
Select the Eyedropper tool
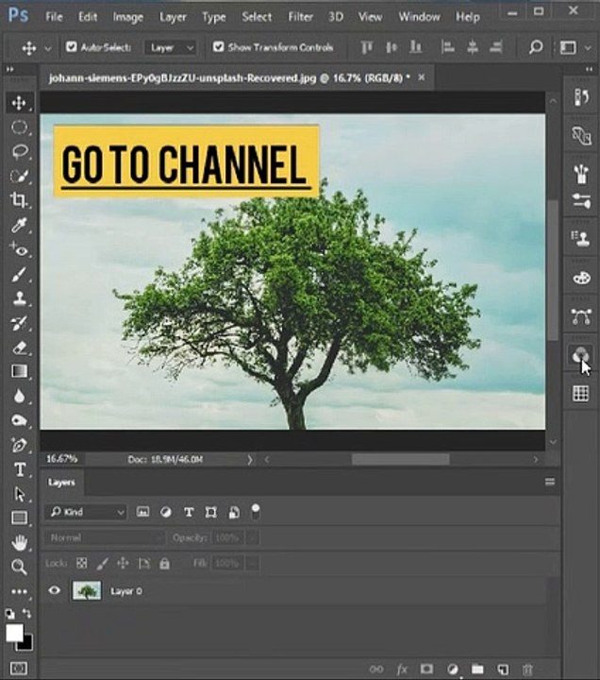point(19,225)
